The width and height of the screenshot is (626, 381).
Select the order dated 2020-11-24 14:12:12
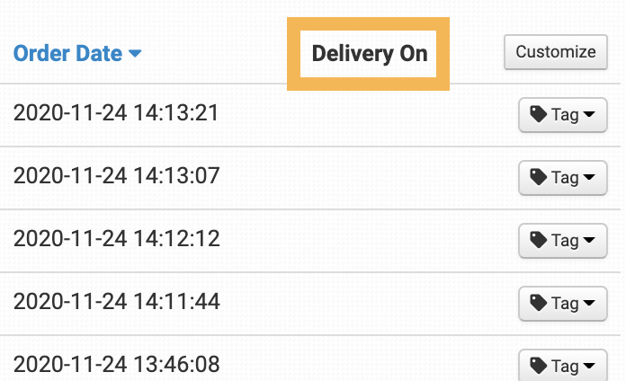pos(116,238)
